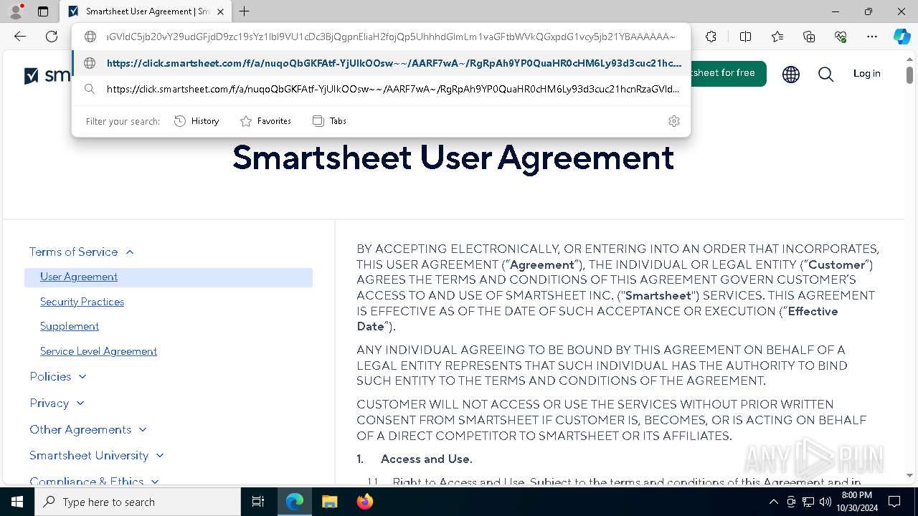918x516 pixels.
Task: Open address bar search settings gear
Action: click(673, 121)
